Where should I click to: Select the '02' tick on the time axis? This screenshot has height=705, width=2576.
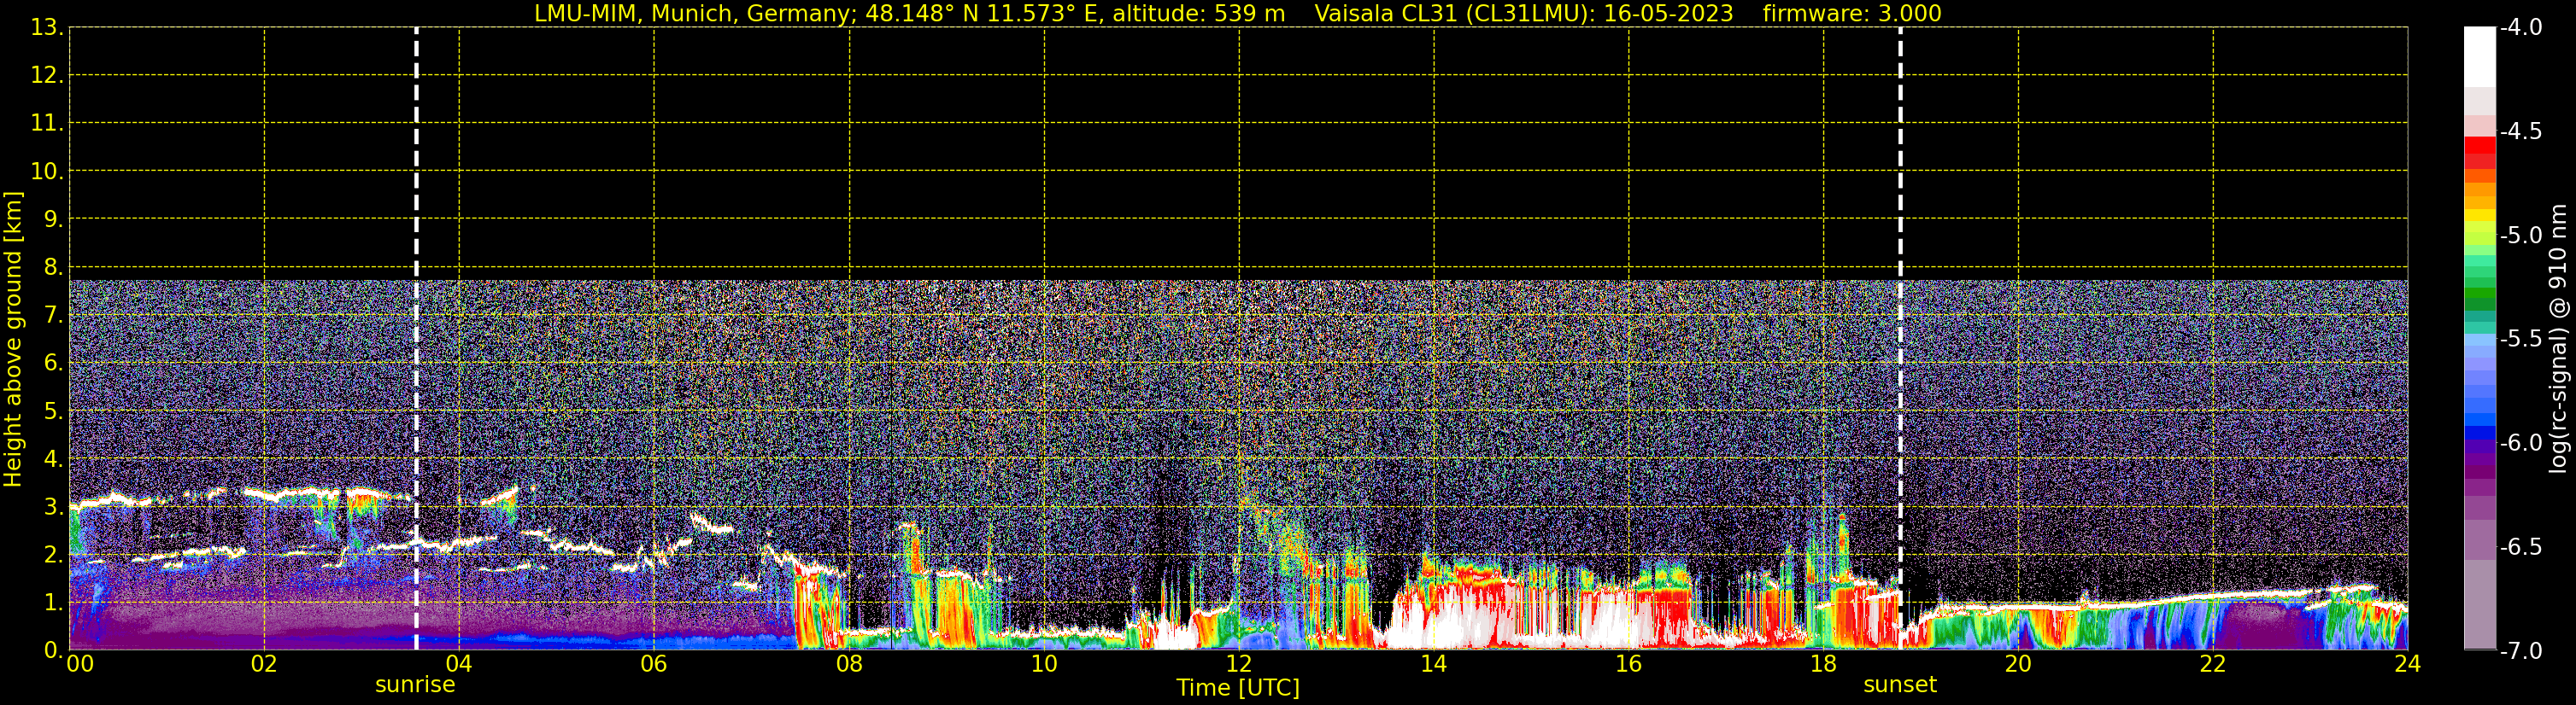(x=264, y=664)
